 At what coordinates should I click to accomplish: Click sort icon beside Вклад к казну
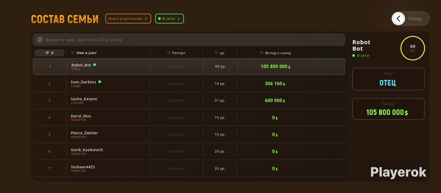(262, 53)
